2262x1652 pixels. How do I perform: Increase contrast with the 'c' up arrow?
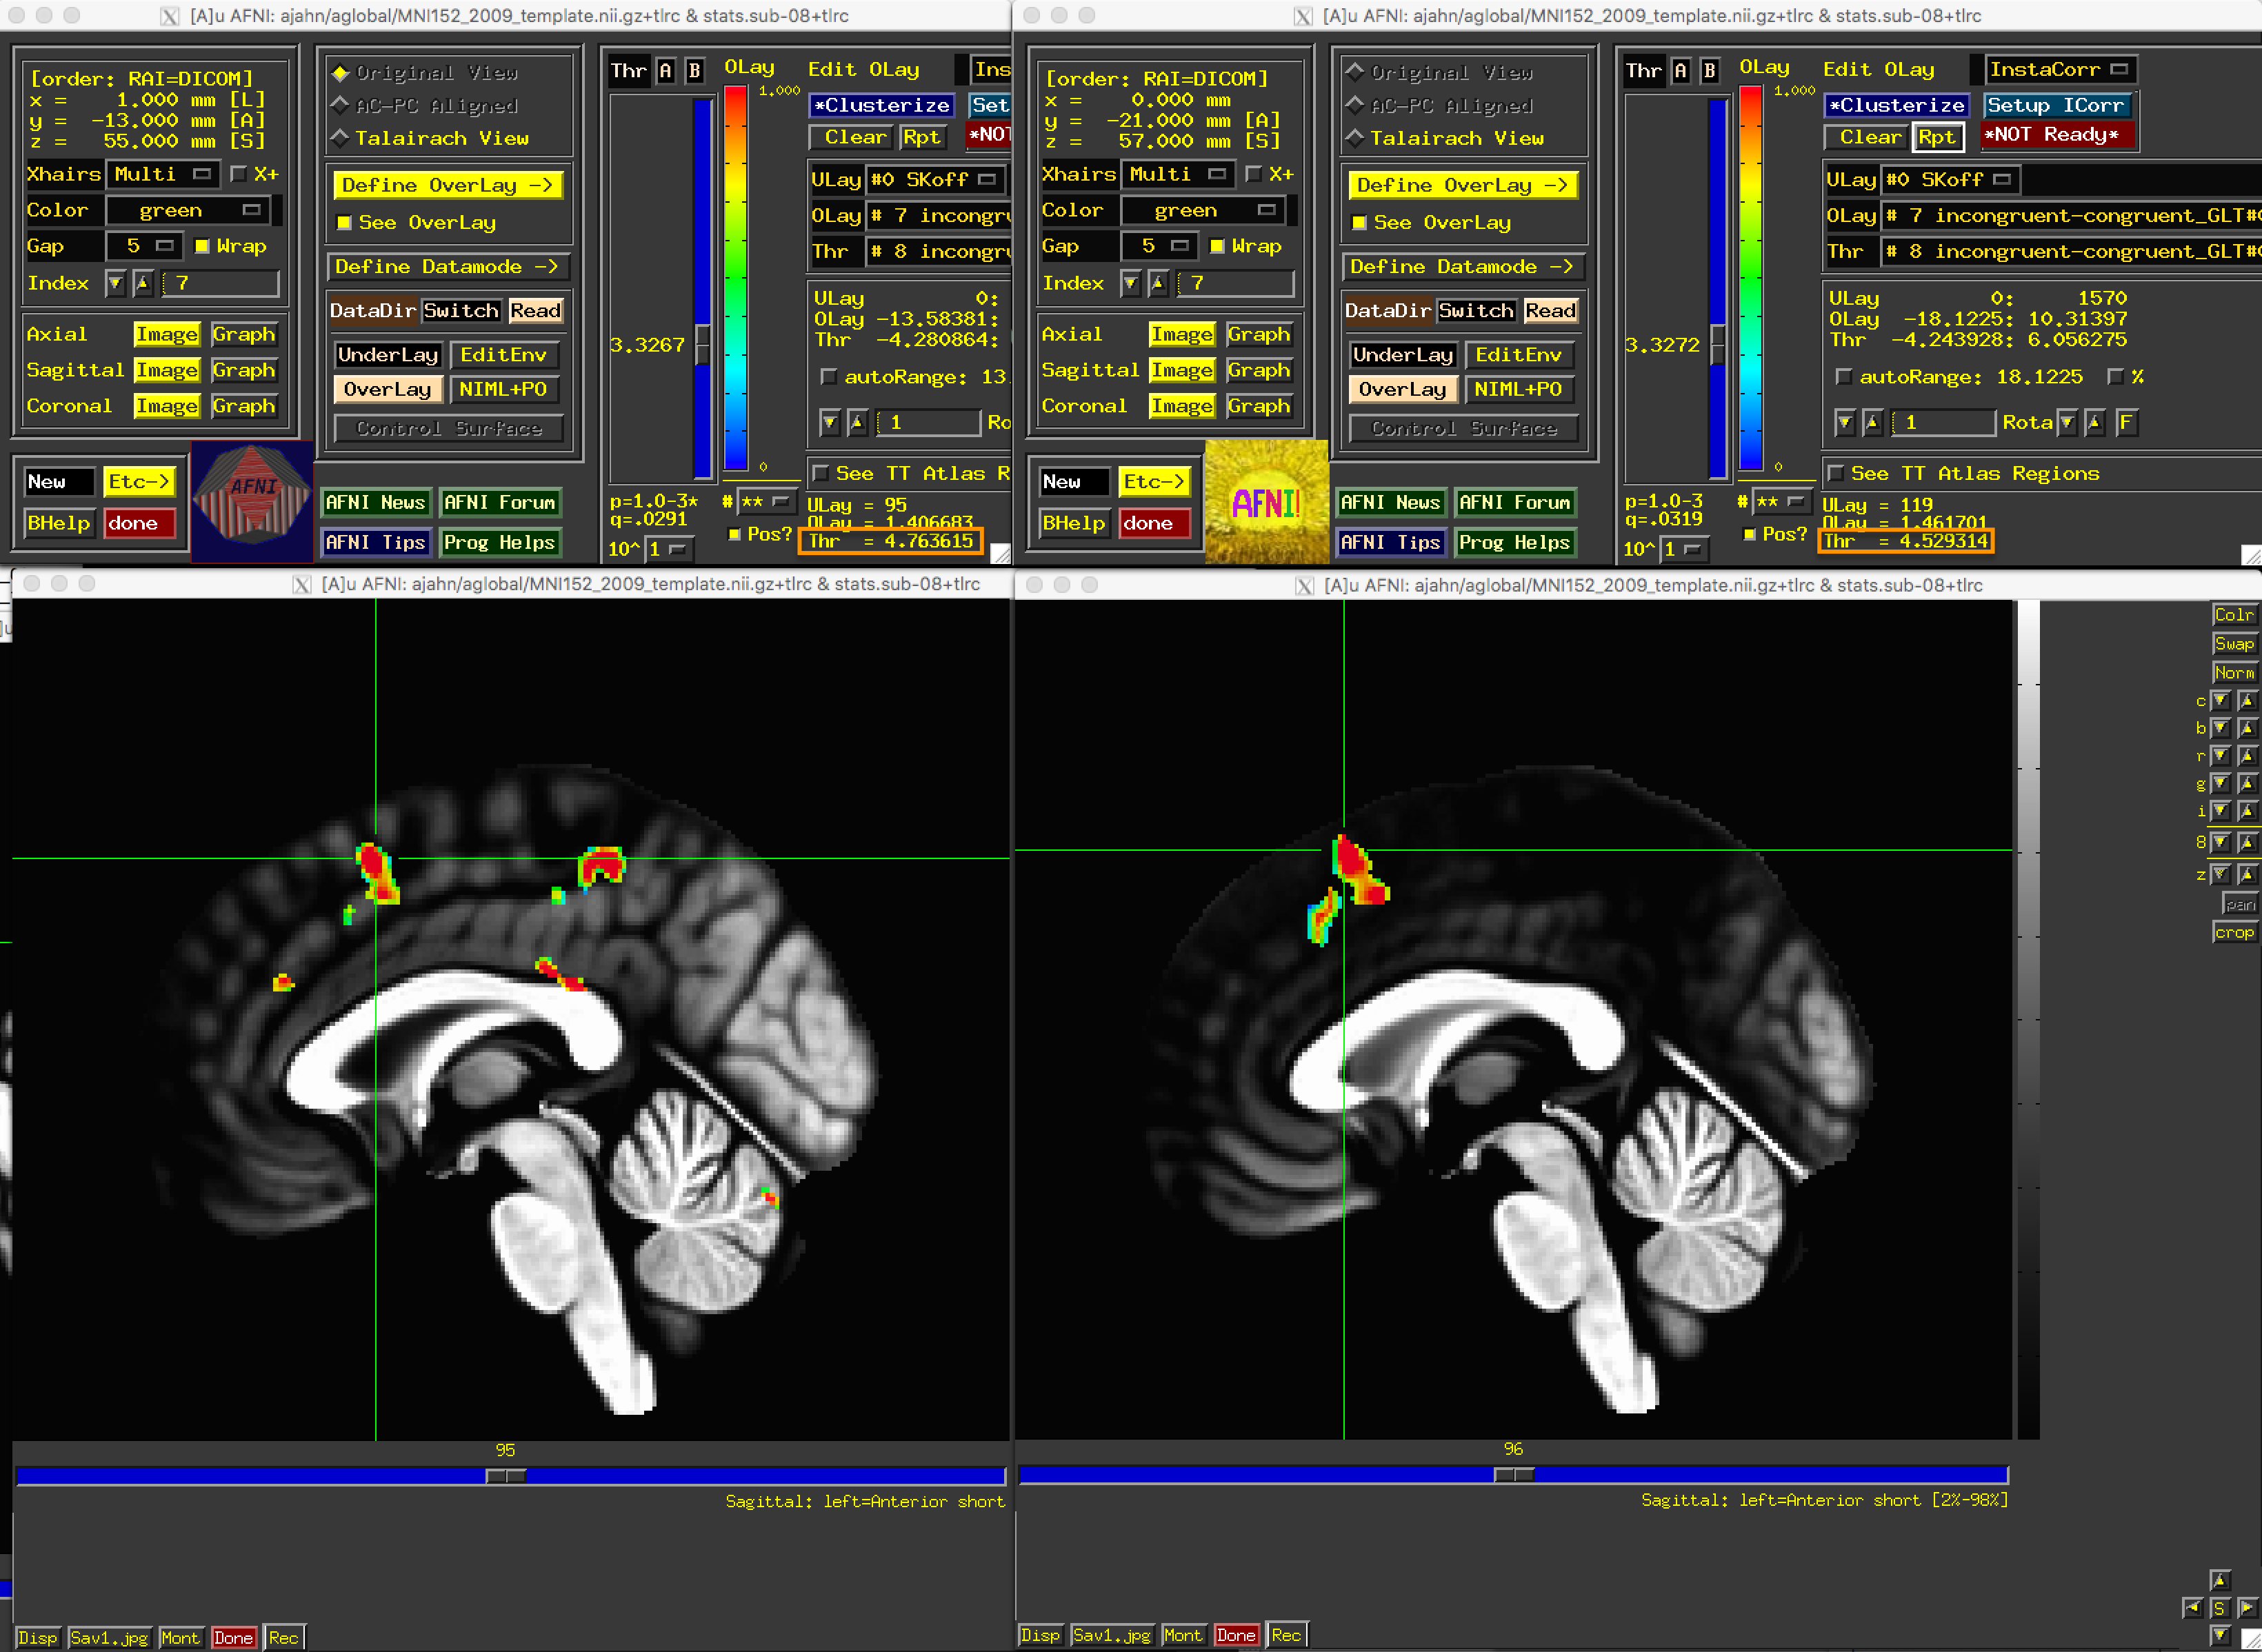coord(2247,701)
